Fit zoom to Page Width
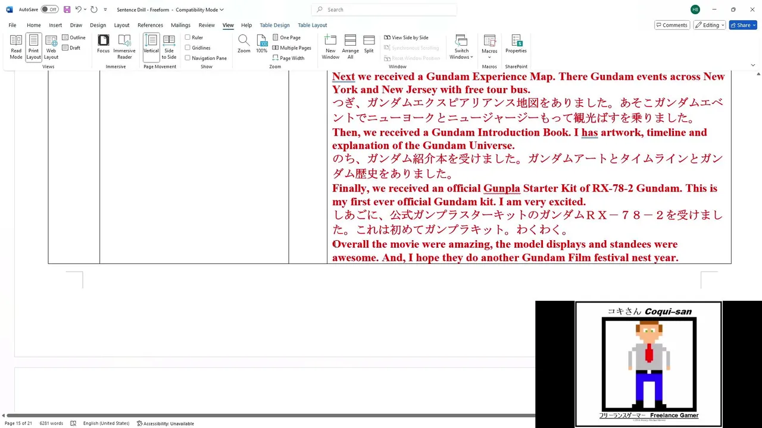The height and width of the screenshot is (428, 762). click(x=288, y=58)
